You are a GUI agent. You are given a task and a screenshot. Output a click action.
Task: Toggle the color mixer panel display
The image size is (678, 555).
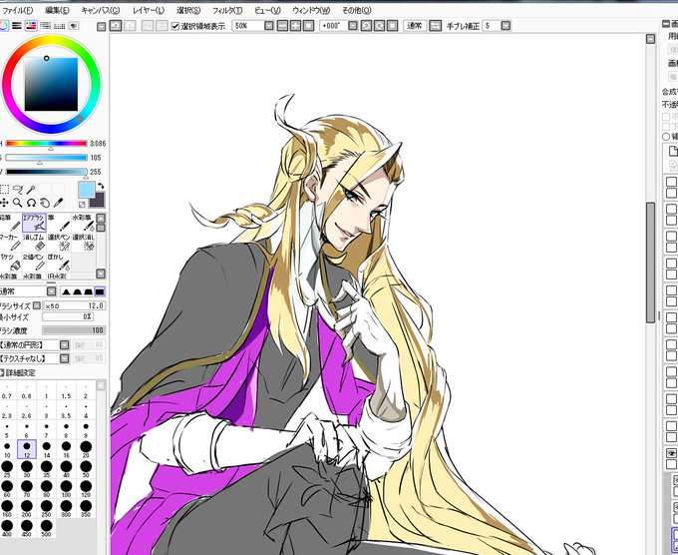pos(46,26)
